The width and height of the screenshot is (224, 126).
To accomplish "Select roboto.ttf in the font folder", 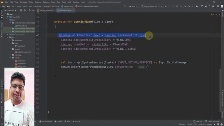I will (20, 46).
